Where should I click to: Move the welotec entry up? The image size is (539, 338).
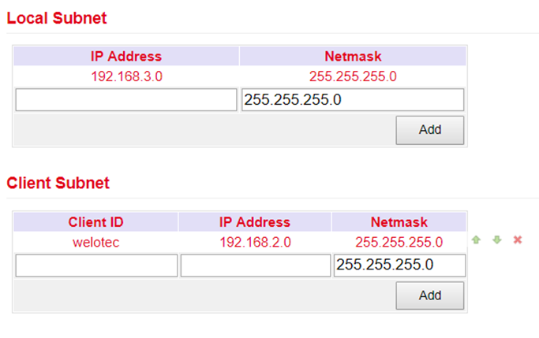[x=476, y=240]
